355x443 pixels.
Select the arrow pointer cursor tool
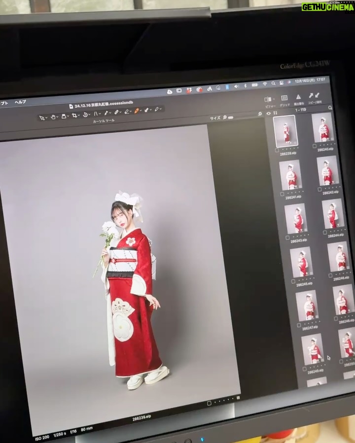[x=42, y=118]
